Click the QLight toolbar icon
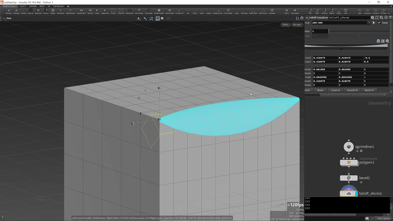This screenshot has height=221, width=393. 53,11
